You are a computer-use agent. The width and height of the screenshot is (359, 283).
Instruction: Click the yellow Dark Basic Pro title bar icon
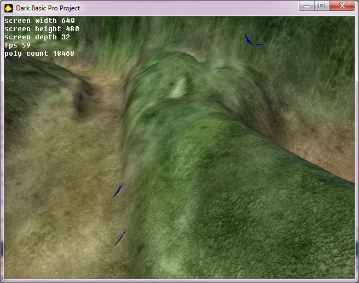coord(9,8)
